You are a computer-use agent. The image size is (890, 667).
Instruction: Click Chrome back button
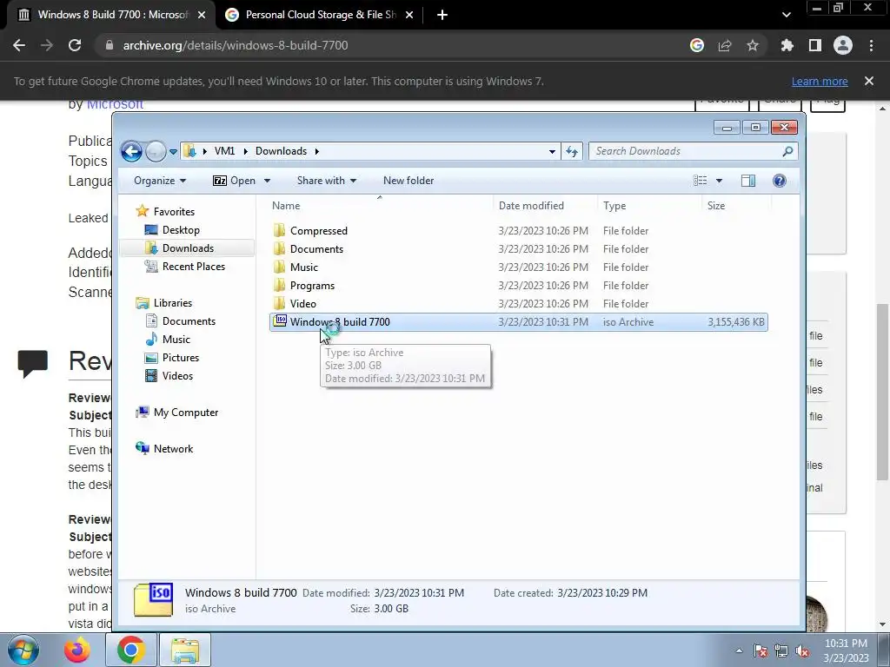[19, 45]
